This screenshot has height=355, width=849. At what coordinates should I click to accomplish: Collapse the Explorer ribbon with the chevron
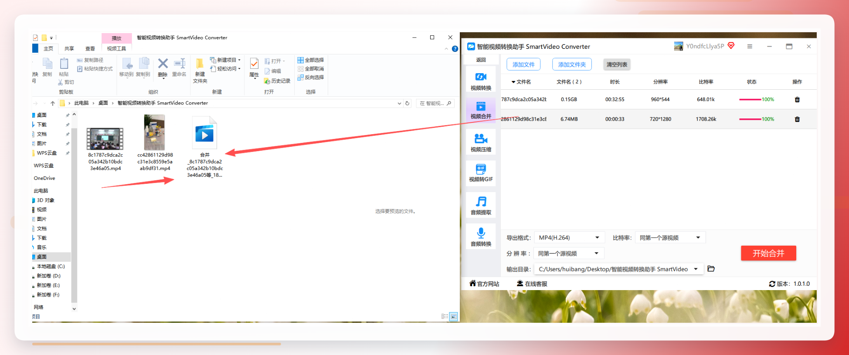446,49
